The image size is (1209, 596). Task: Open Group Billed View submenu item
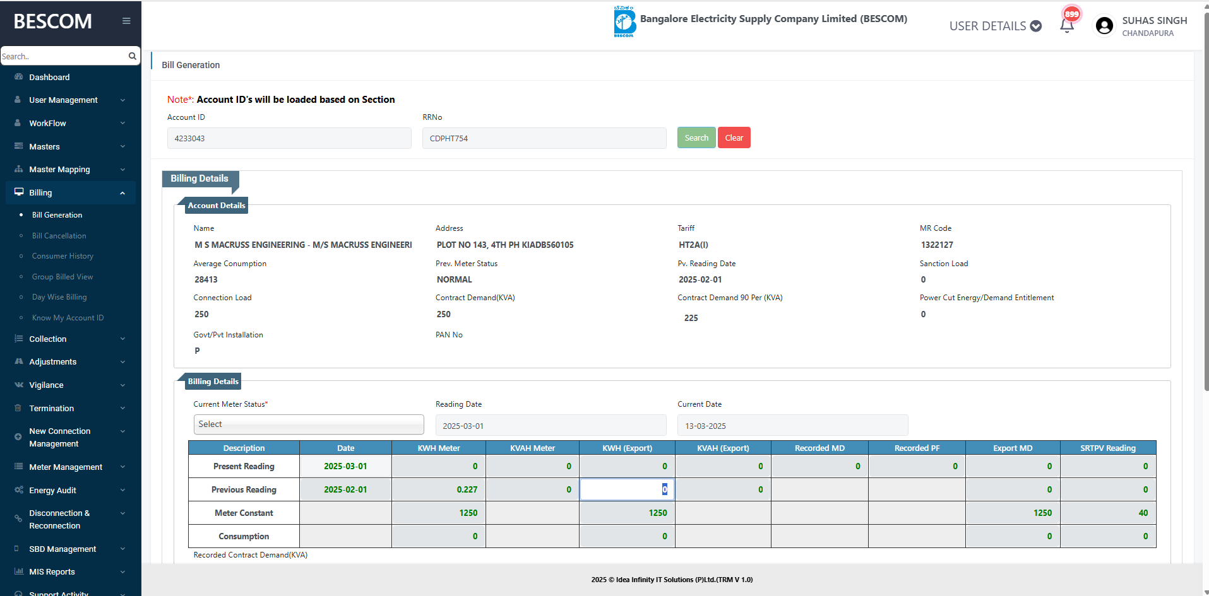pos(62,277)
